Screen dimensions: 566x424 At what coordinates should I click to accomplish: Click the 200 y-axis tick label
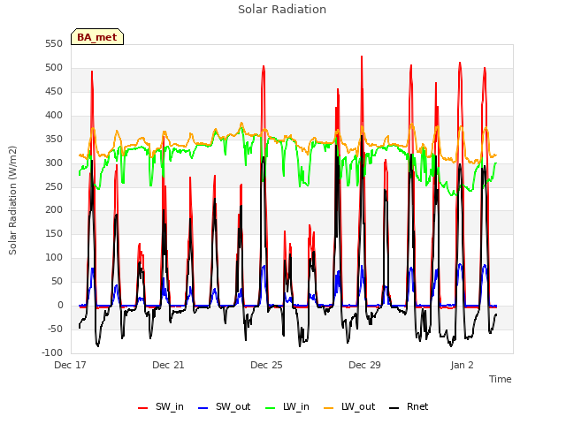(x=54, y=210)
